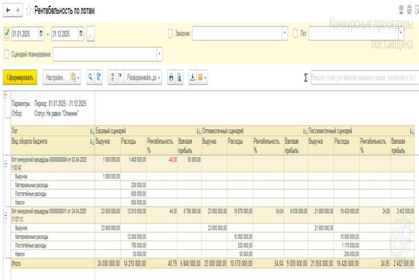Enable the Сценарий планирования checkbox
Image resolution: width=419 pixels, height=280 pixels.
[7, 52]
